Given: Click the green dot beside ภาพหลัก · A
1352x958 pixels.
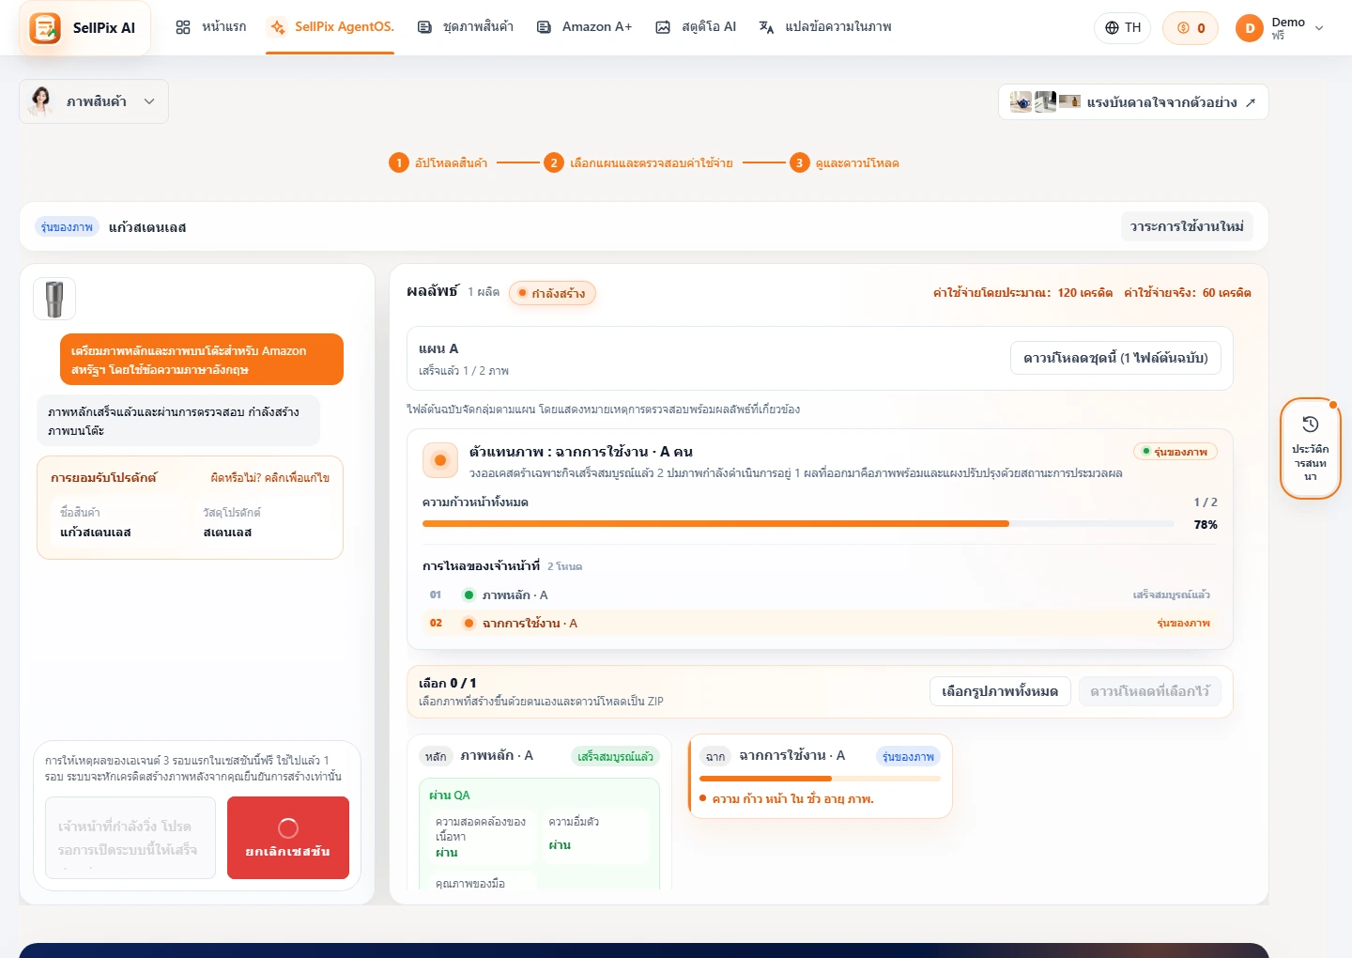Looking at the screenshot, I should [x=469, y=595].
